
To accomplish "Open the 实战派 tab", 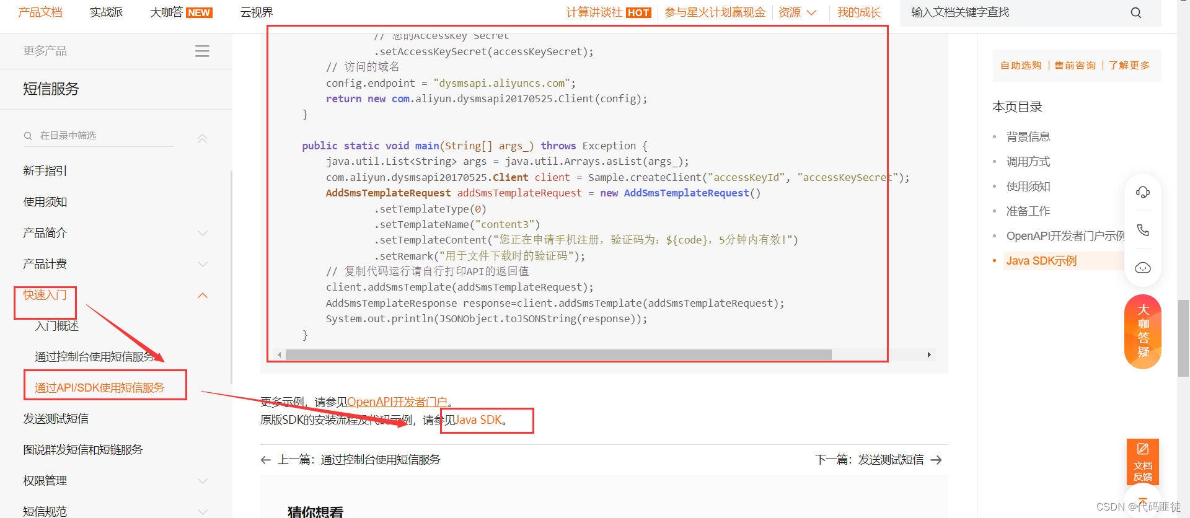I will pos(106,12).
